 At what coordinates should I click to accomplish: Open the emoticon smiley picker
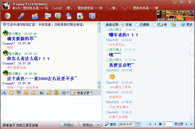pyautogui.click(x=11, y=92)
